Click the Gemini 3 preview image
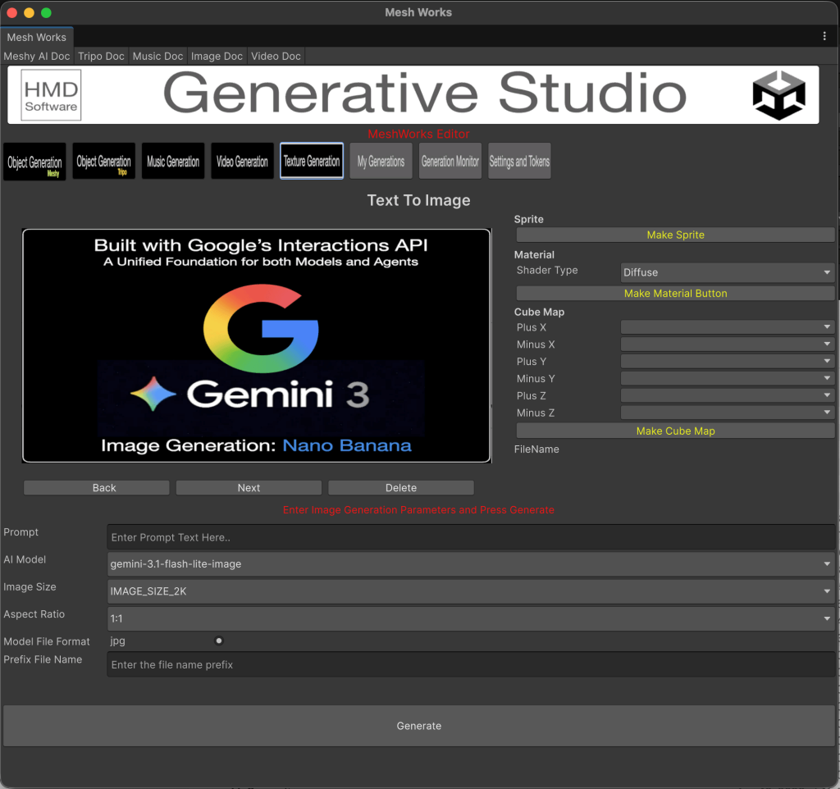Image resolution: width=840 pixels, height=789 pixels. click(x=256, y=345)
